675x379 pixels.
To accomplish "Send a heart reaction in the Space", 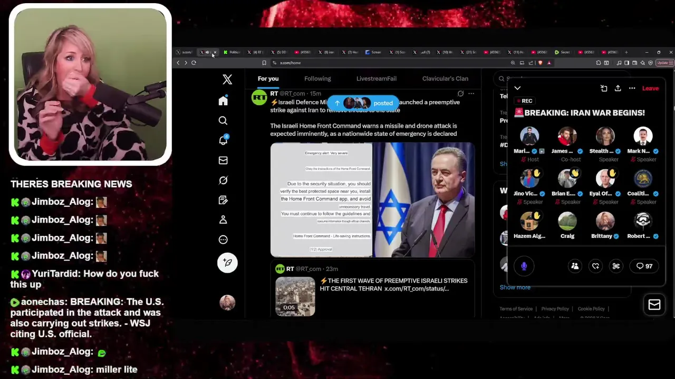I will 595,266.
